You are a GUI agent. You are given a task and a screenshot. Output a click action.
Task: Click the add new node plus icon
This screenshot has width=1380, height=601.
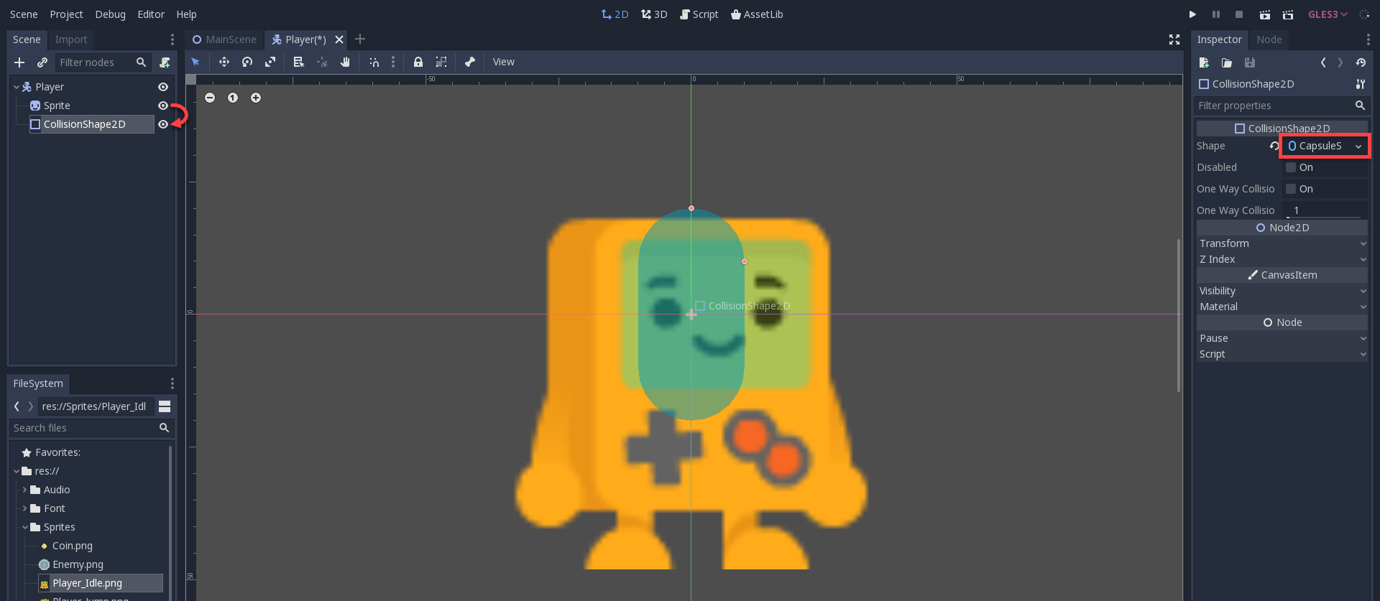[x=19, y=62]
